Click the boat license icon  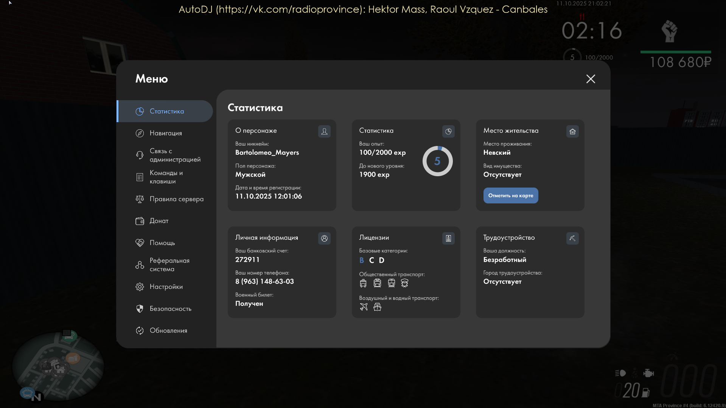[377, 307]
